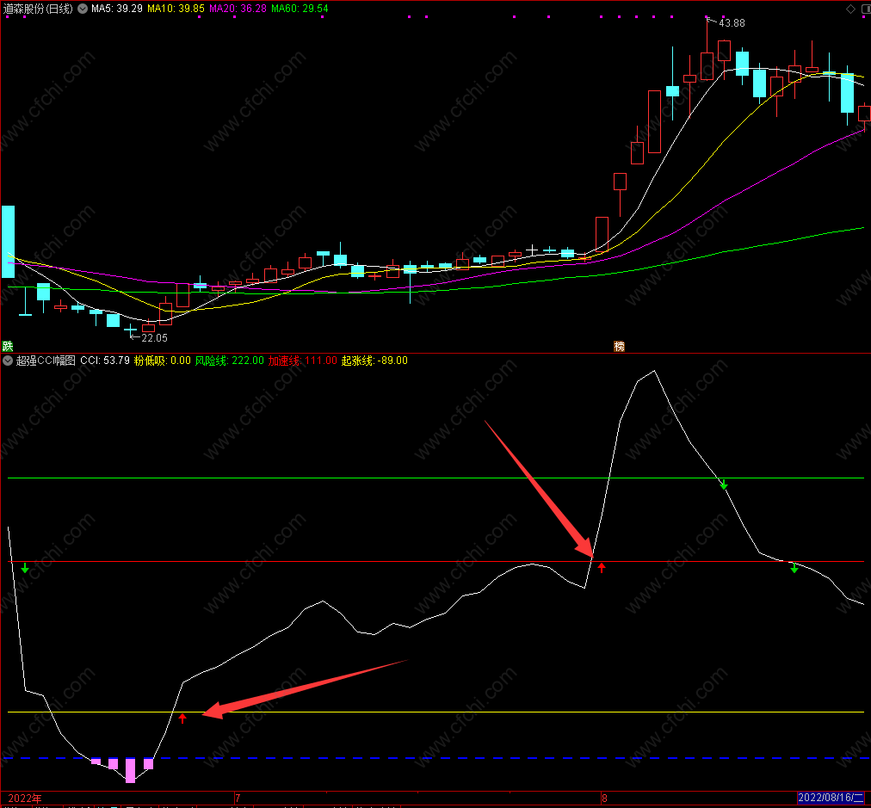This screenshot has width=871, height=808.
Task: Click the orange 榜 badge
Action: (619, 347)
